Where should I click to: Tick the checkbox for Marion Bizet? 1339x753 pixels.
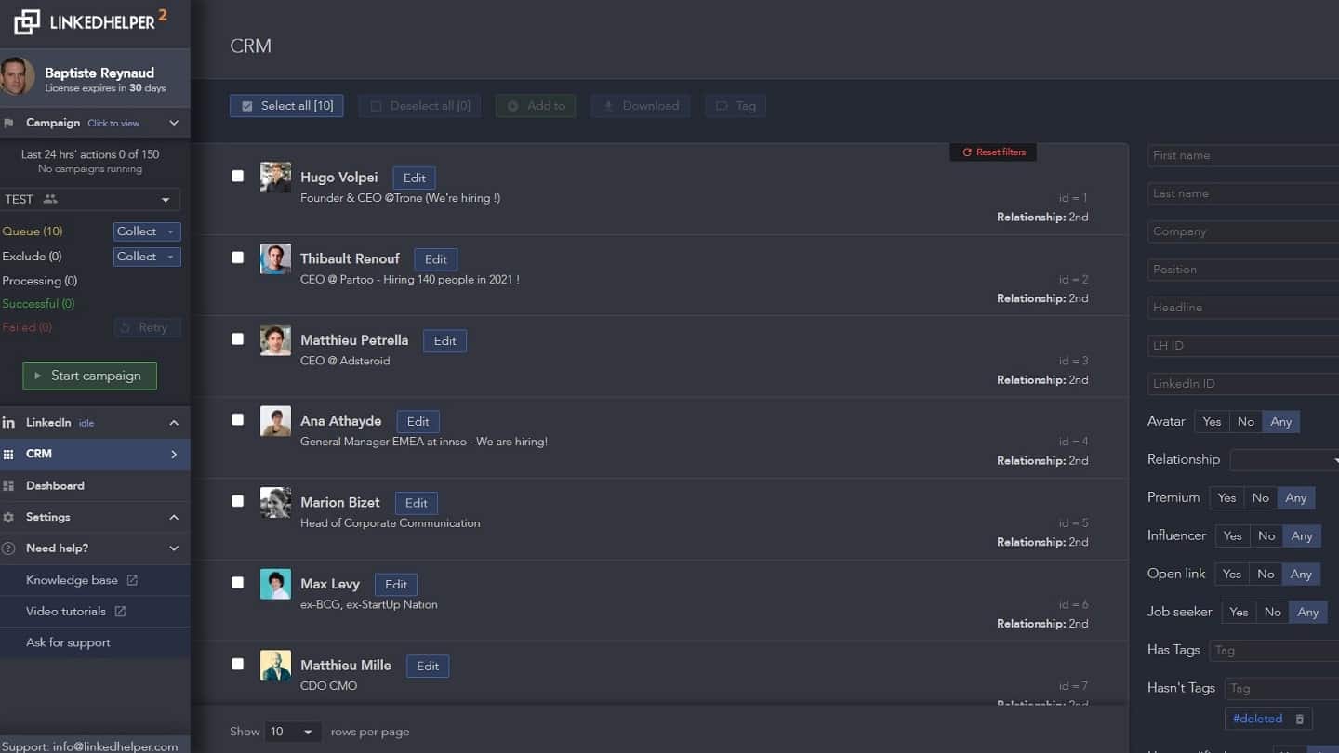coord(238,501)
